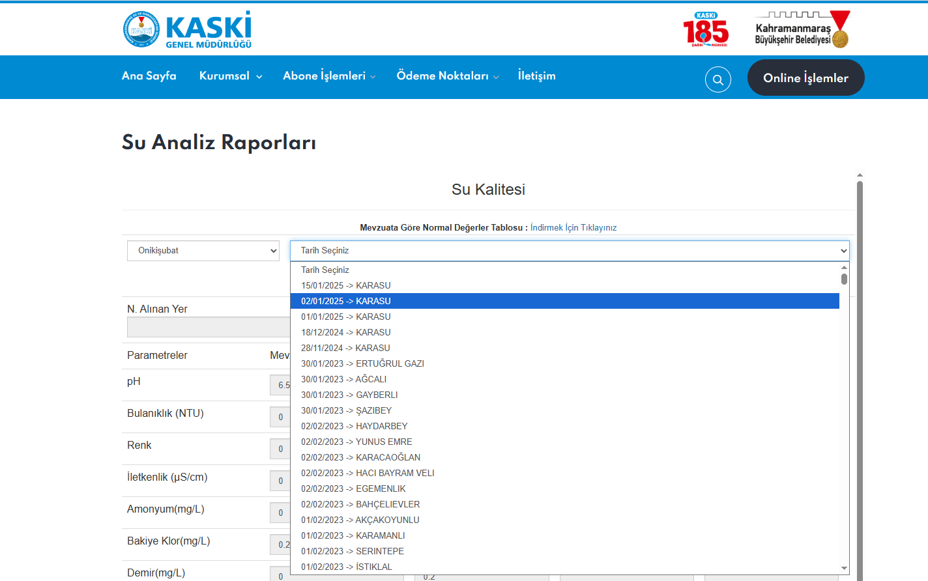Open the search magnifier icon
The image size is (928, 581).
(718, 79)
